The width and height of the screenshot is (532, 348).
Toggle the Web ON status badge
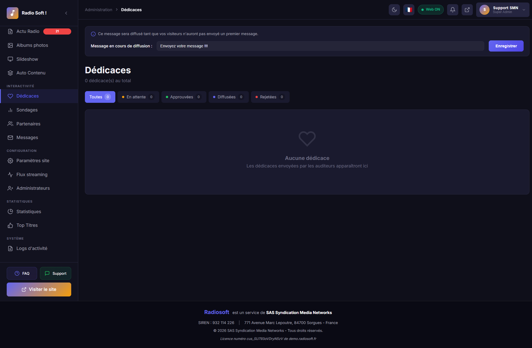[x=431, y=9]
